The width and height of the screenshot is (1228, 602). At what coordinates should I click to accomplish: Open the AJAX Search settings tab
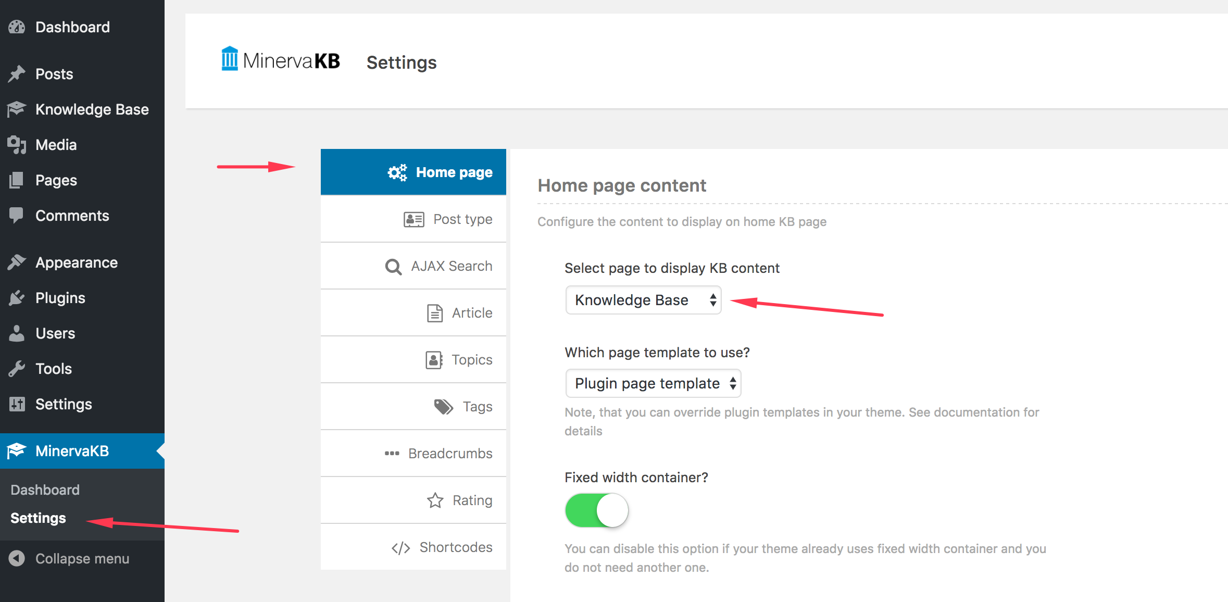[413, 266]
